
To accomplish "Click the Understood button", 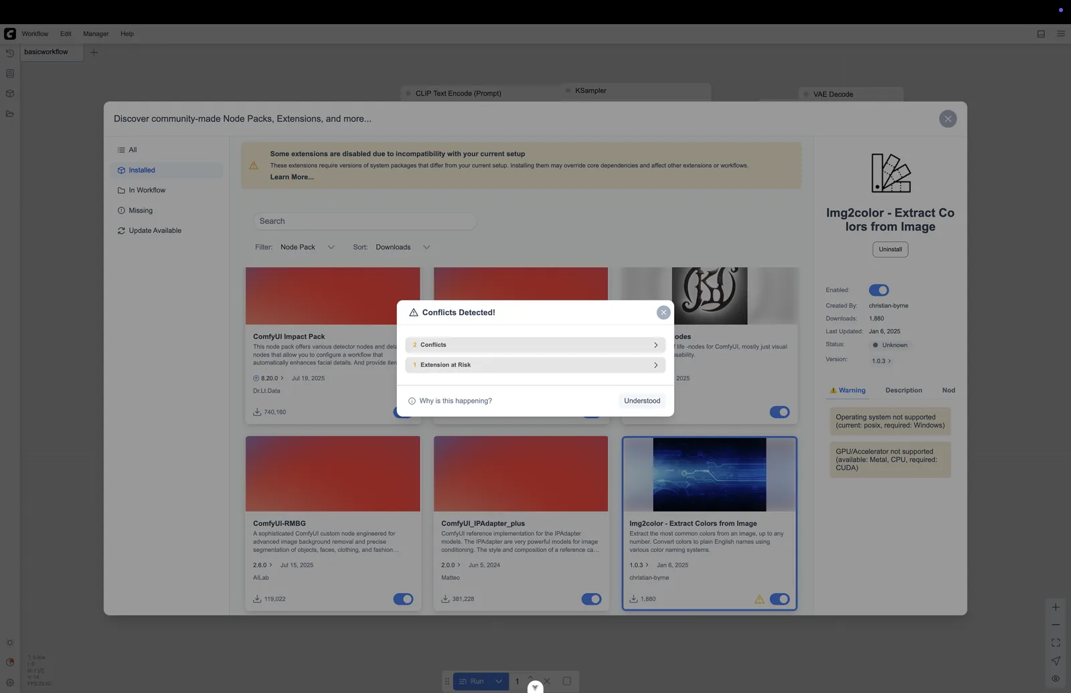I will pyautogui.click(x=642, y=401).
